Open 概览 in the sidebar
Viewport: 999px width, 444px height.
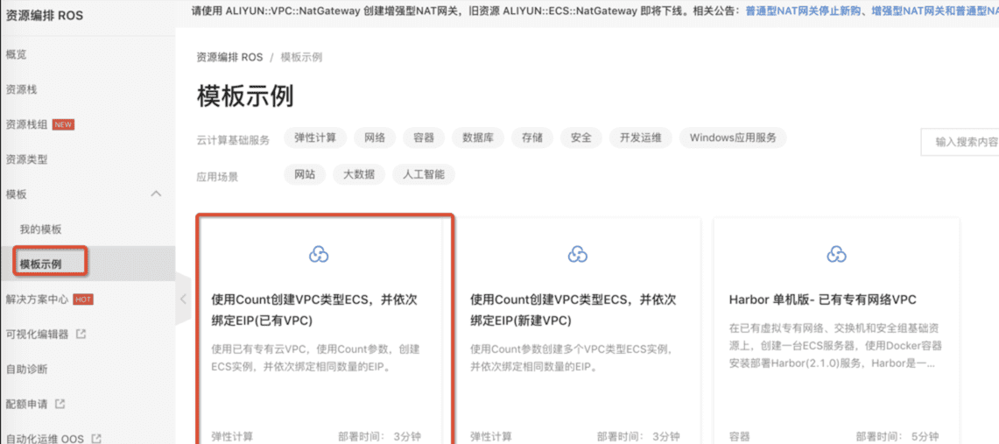tap(16, 54)
